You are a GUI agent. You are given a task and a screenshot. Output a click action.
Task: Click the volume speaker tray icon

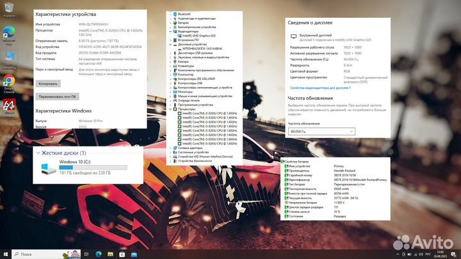point(421,255)
